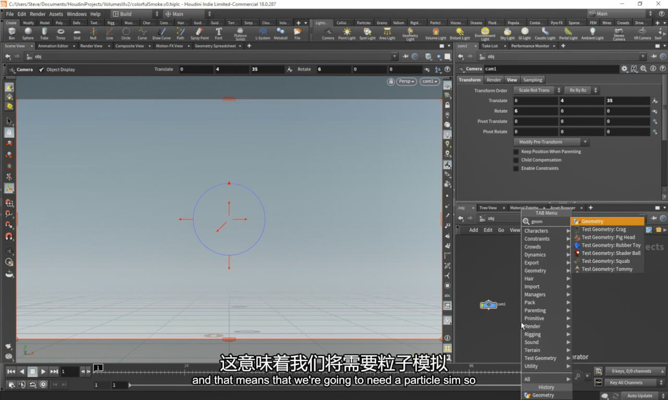Add a Volume Light from shelf
The height and width of the screenshot is (400, 668).
(x=435, y=34)
